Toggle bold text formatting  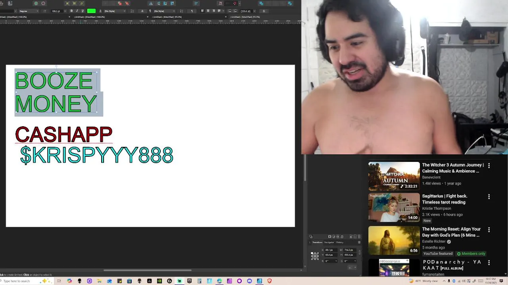pyautogui.click(x=71, y=11)
